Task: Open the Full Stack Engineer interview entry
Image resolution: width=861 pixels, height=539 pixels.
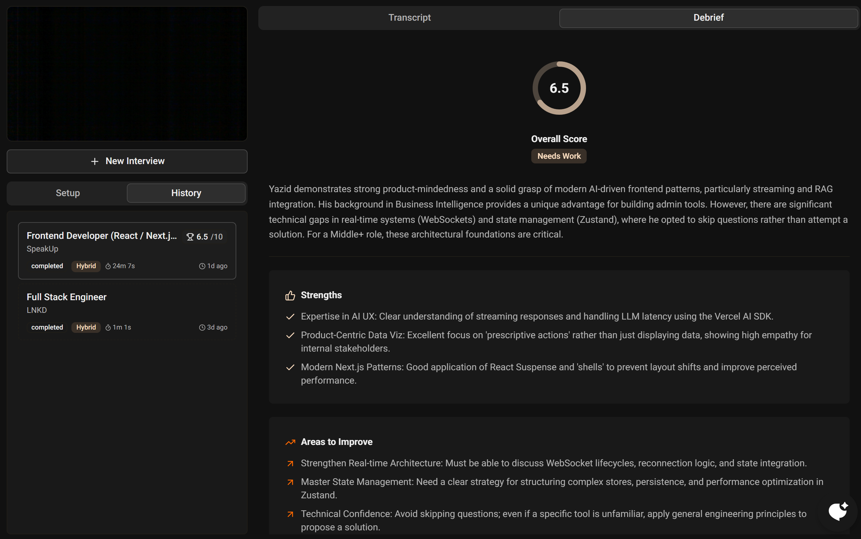Action: click(66, 297)
